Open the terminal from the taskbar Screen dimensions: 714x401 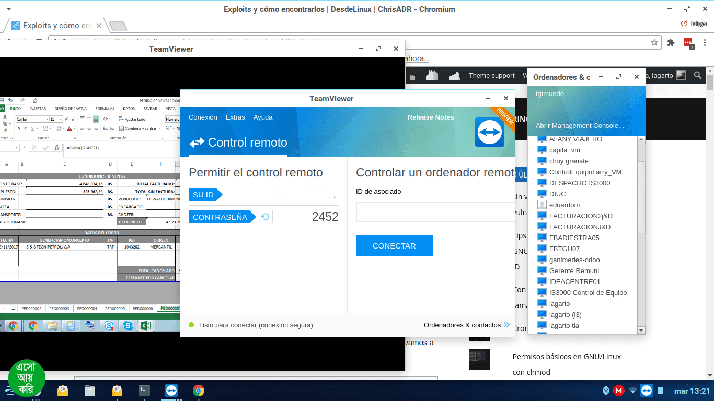coord(144,390)
